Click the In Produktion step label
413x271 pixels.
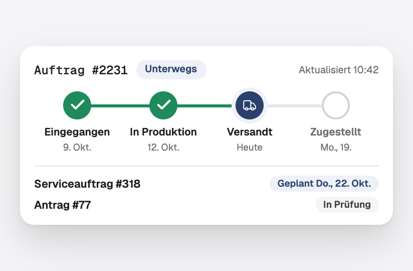click(x=163, y=132)
